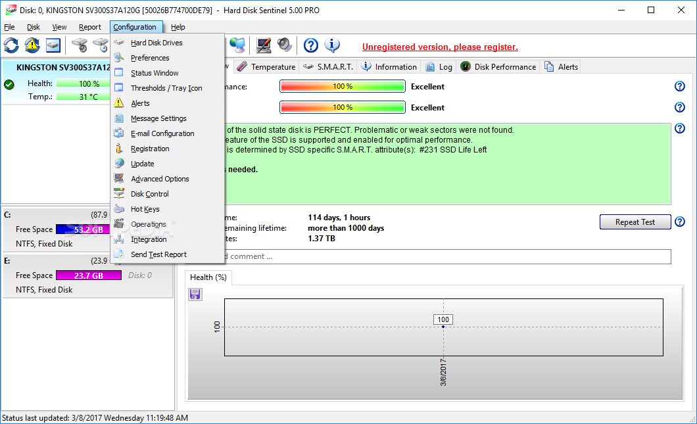Screen dimensions: 697x424
Task: Switch to the Log tab
Action: [439, 66]
